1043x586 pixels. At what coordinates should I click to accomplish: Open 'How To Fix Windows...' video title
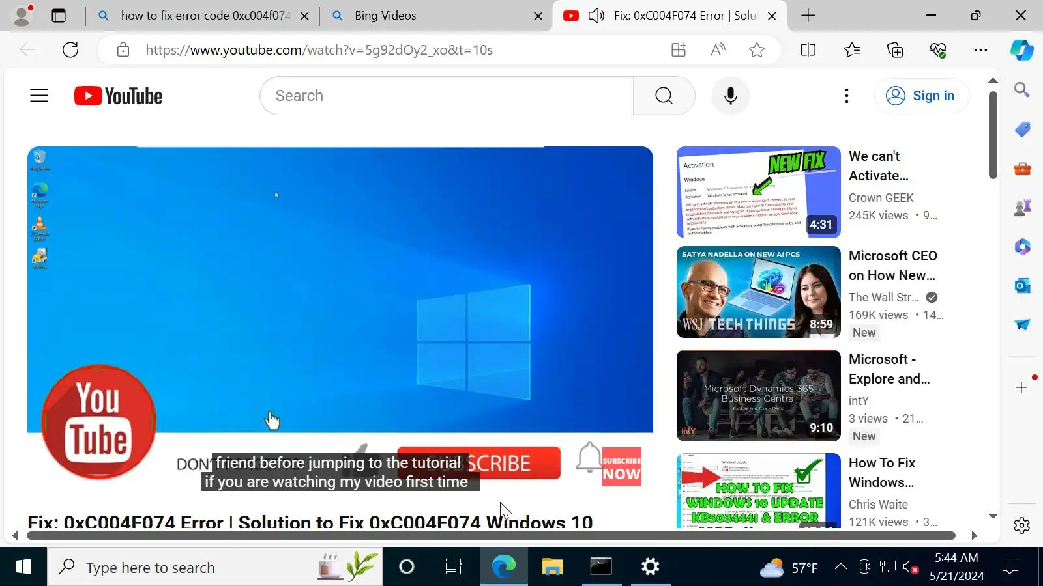click(x=881, y=473)
